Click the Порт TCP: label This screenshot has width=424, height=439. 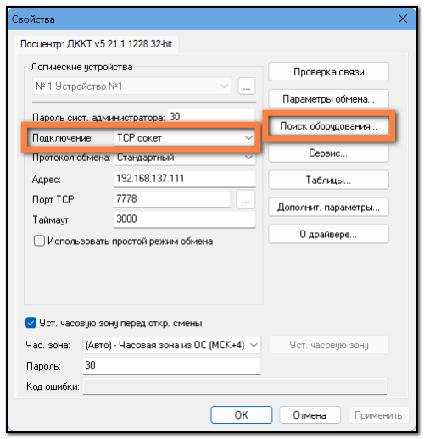tap(54, 200)
